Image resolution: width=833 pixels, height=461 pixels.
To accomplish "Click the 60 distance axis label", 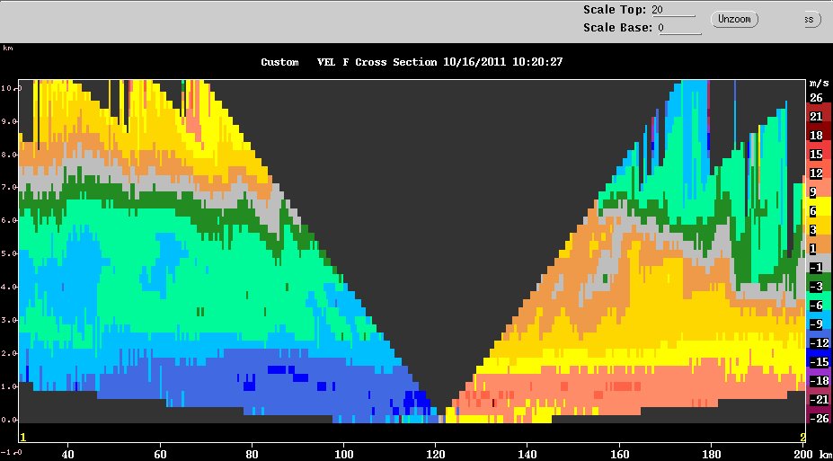I will tap(159, 454).
